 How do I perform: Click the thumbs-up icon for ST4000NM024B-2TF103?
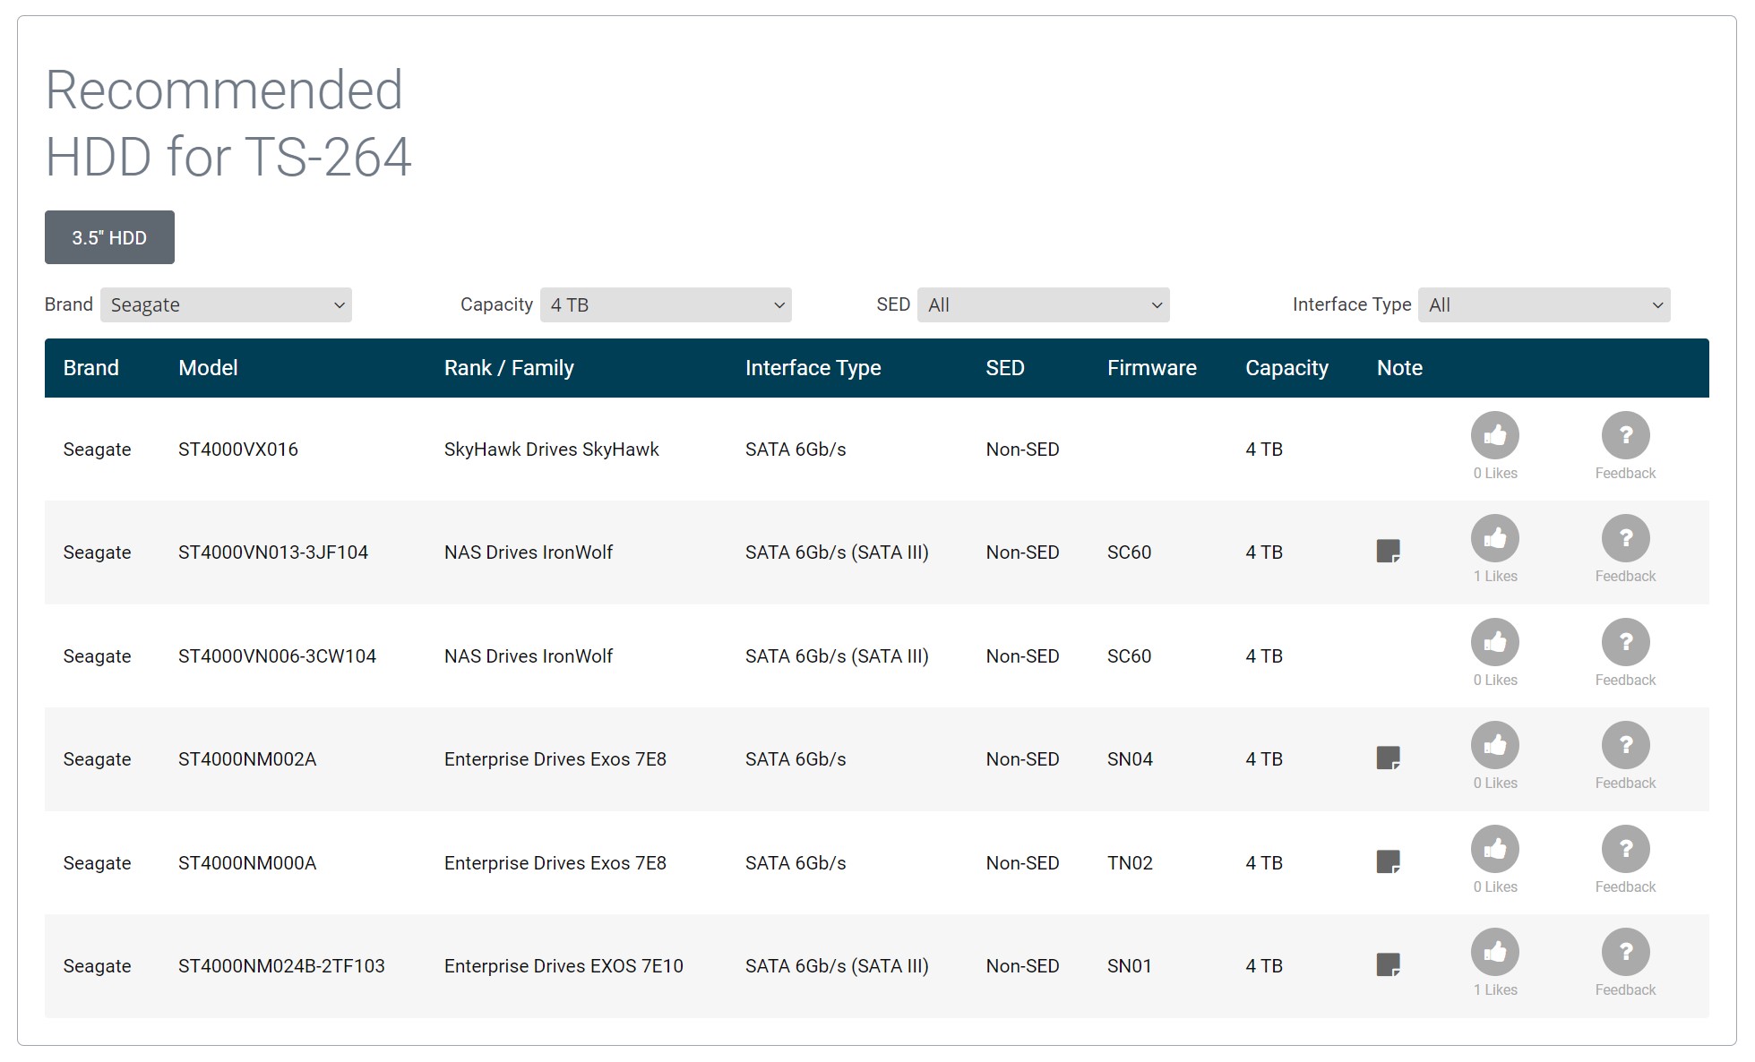point(1494,952)
